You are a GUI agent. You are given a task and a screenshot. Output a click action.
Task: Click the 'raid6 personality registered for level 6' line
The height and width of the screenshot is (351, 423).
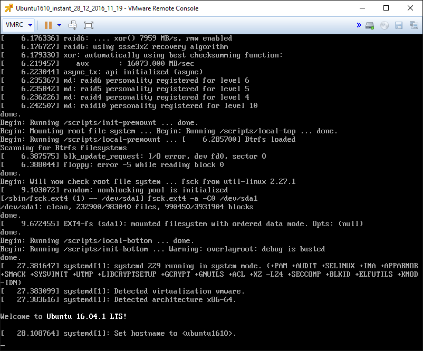pyautogui.click(x=124, y=80)
